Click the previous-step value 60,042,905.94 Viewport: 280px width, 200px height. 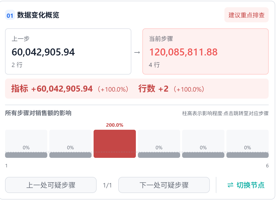[43, 52]
